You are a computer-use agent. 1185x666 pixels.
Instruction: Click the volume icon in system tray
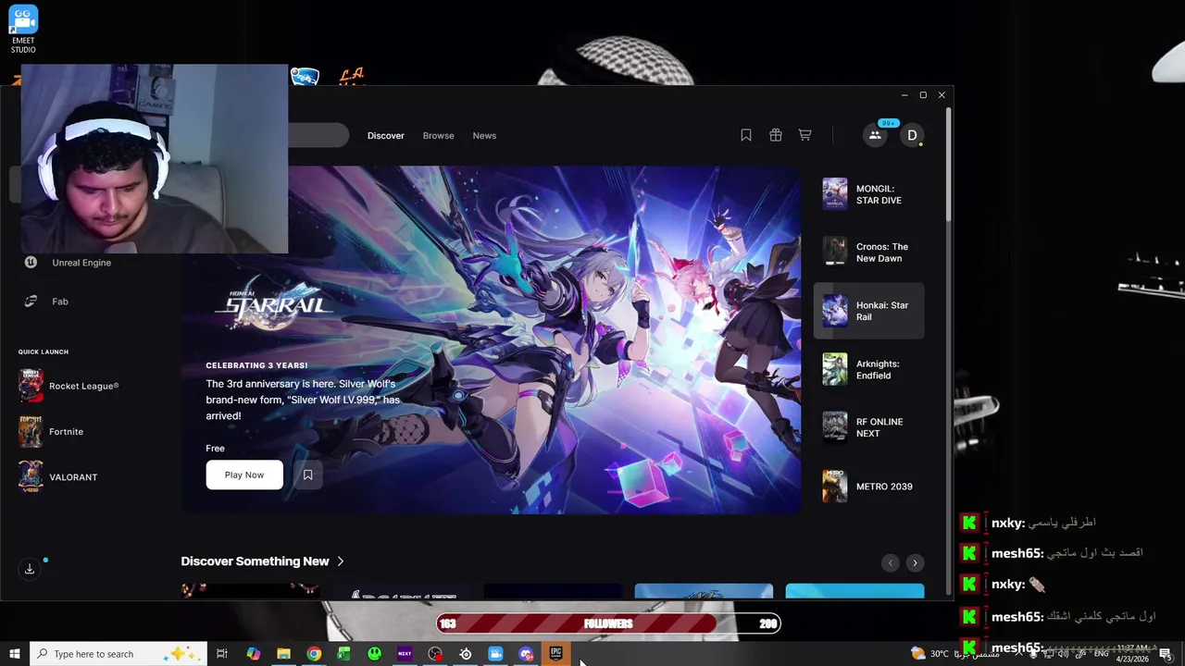[1063, 654]
